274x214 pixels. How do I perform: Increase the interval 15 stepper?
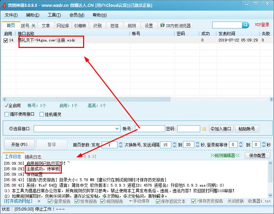174,143
